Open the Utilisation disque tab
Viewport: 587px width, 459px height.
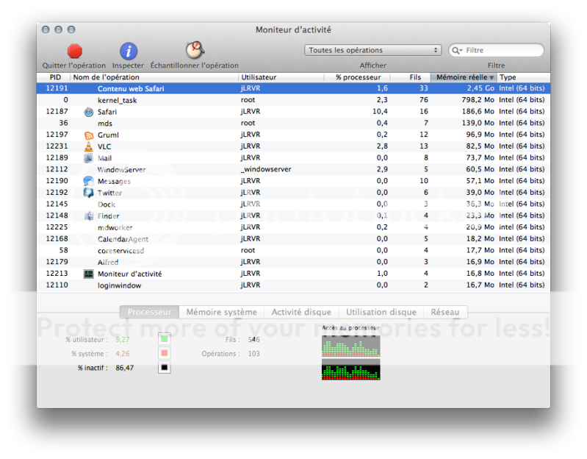(x=381, y=312)
